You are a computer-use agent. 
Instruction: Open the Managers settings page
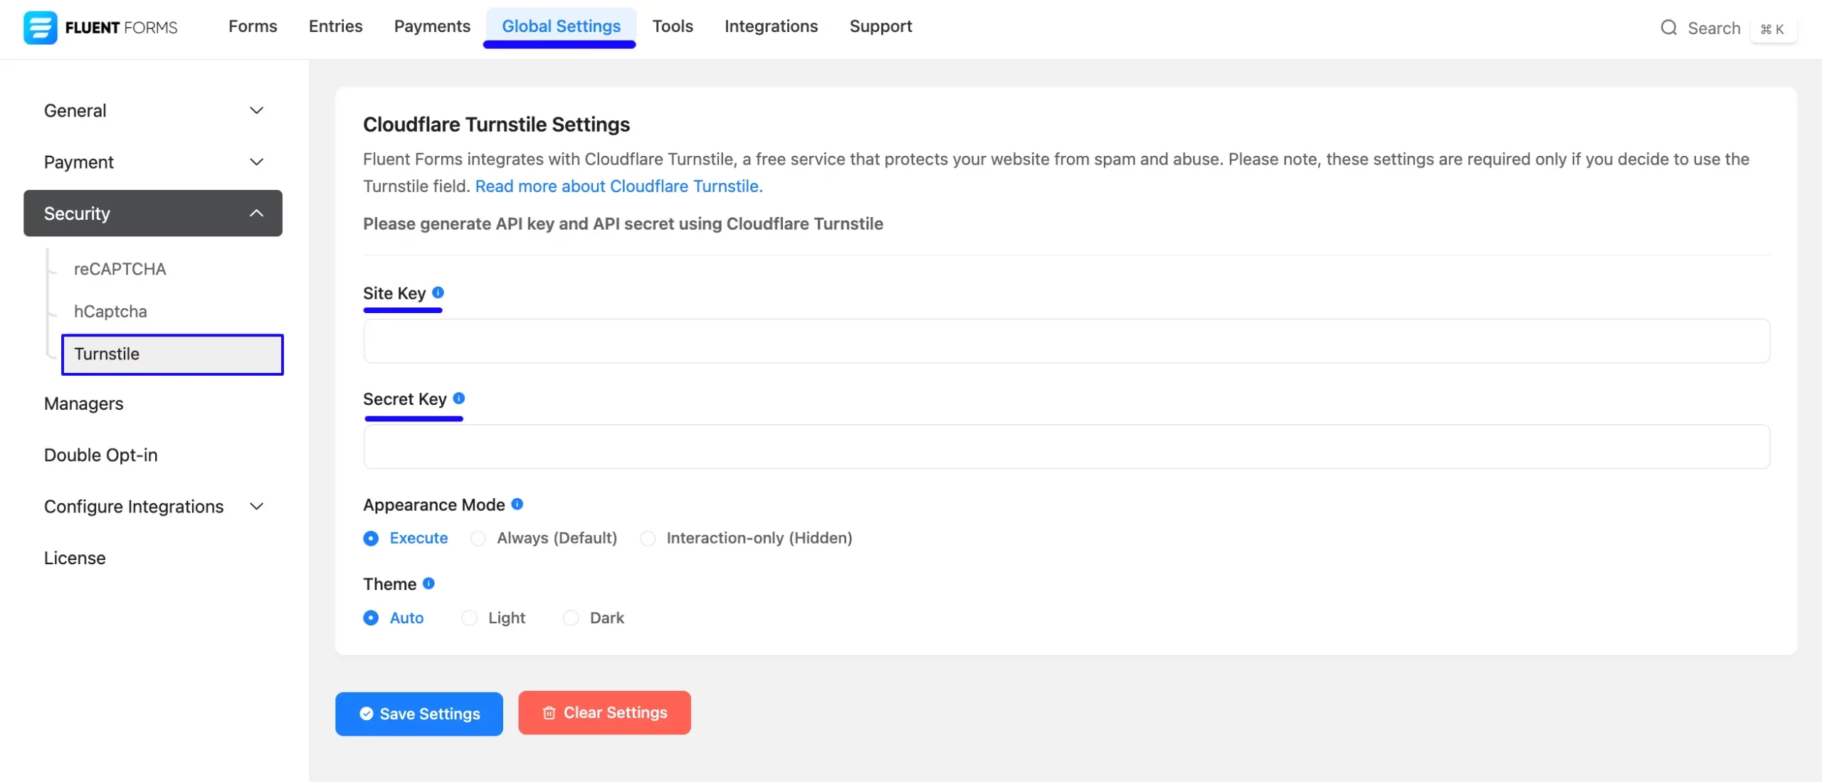(x=83, y=403)
